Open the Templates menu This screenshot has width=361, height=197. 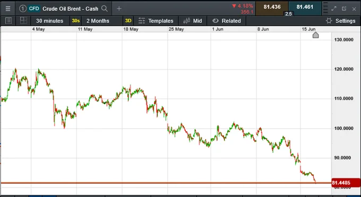click(x=156, y=21)
